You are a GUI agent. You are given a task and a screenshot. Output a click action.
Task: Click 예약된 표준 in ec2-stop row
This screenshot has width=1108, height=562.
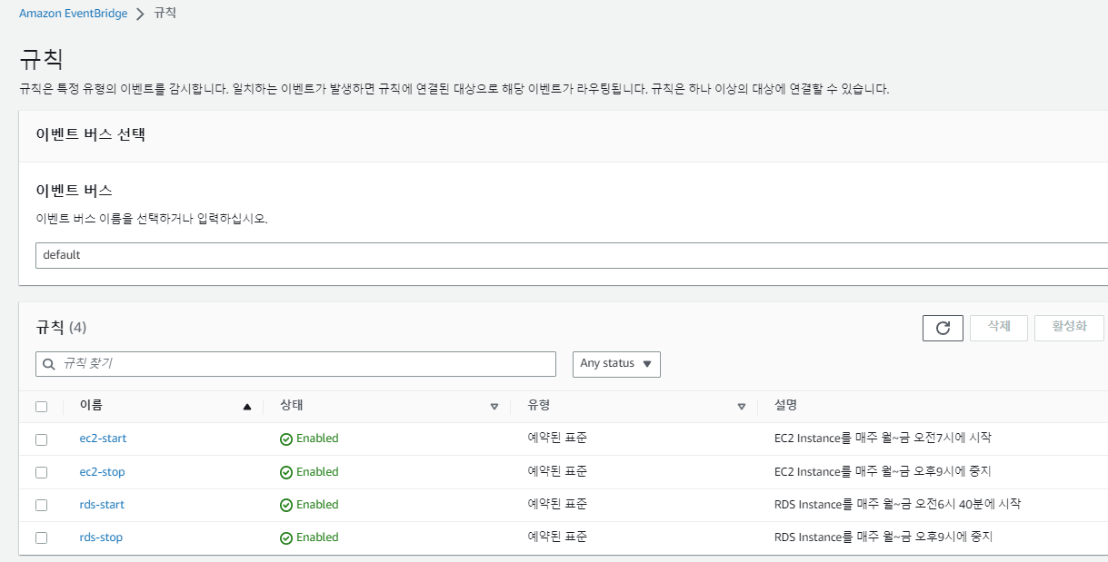557,472
